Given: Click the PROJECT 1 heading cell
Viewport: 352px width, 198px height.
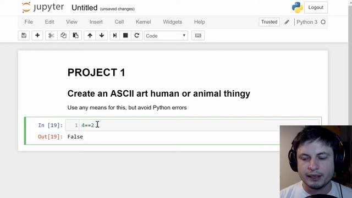Looking at the screenshot, I should pyautogui.click(x=96, y=73).
